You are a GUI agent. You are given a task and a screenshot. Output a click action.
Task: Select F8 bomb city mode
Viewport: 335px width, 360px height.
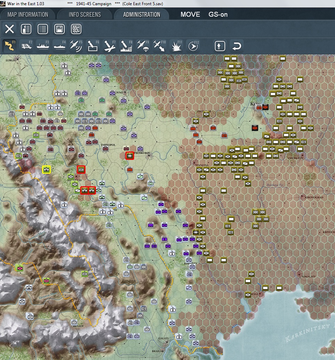(x=126, y=46)
